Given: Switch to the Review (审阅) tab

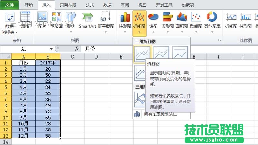Looking at the screenshot, I should (x=125, y=5).
